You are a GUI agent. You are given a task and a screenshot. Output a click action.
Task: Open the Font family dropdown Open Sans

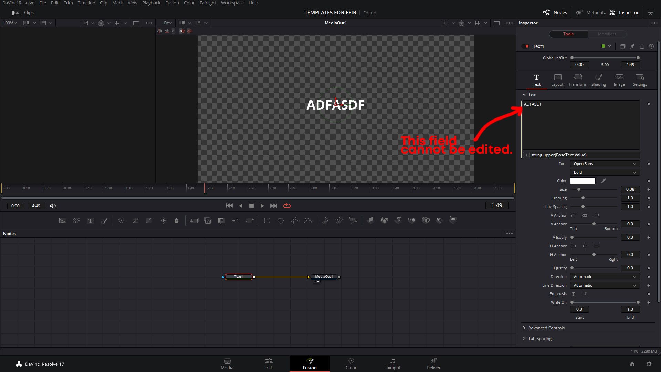(605, 164)
